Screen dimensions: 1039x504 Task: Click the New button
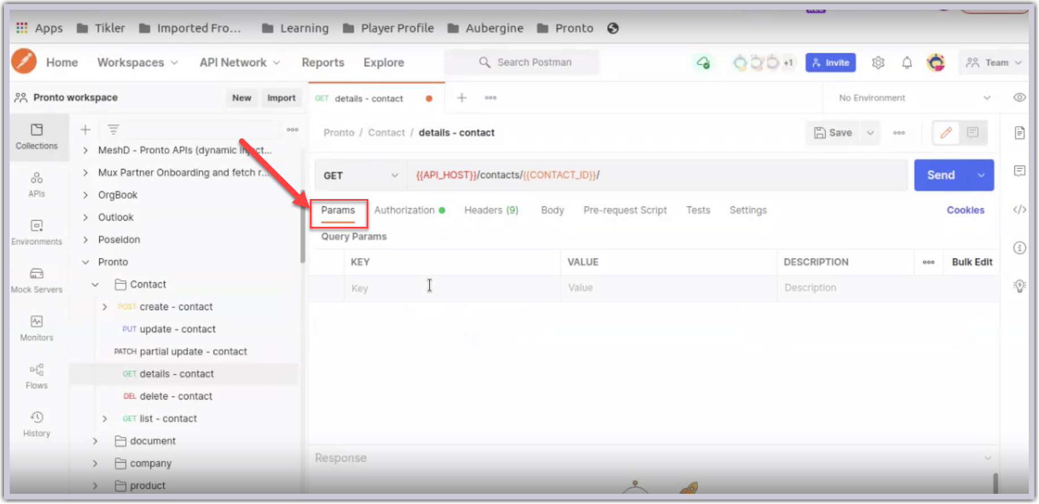coord(242,98)
